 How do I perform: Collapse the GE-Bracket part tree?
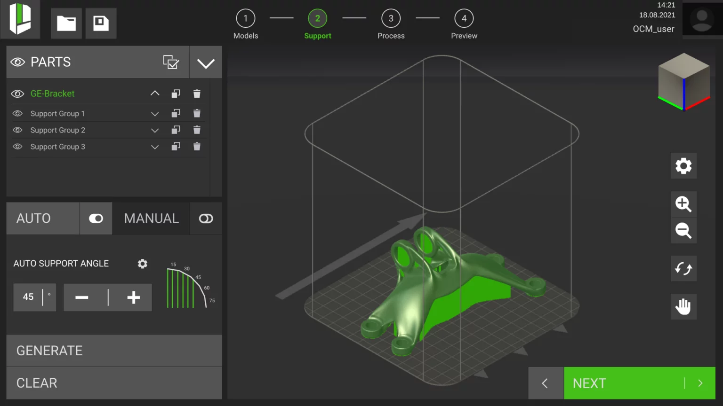point(155,94)
